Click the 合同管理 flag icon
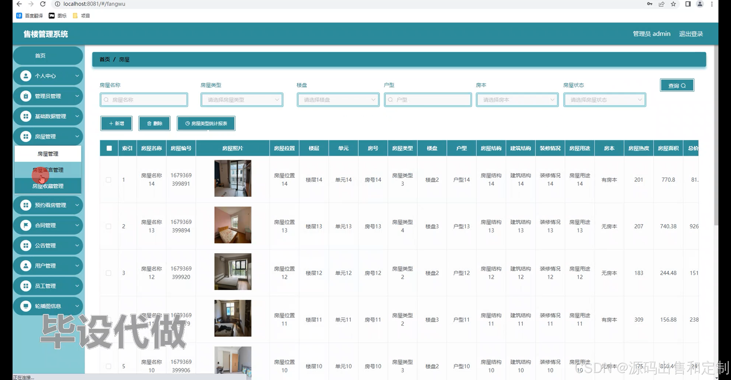The height and width of the screenshot is (380, 731). (26, 225)
